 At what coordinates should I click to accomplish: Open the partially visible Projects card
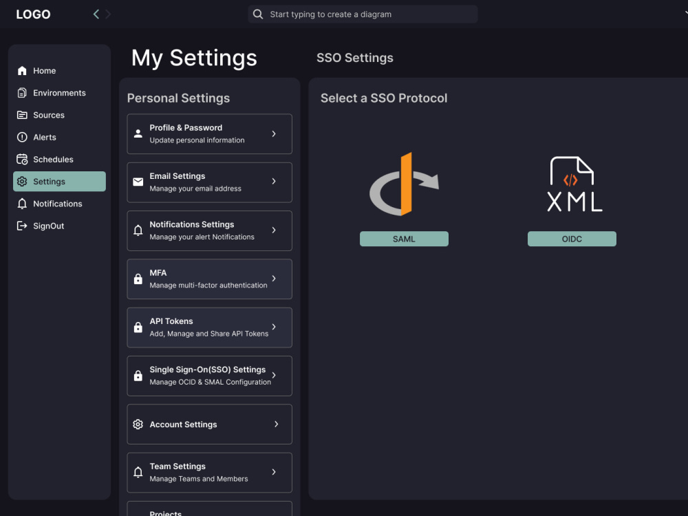[x=210, y=509]
